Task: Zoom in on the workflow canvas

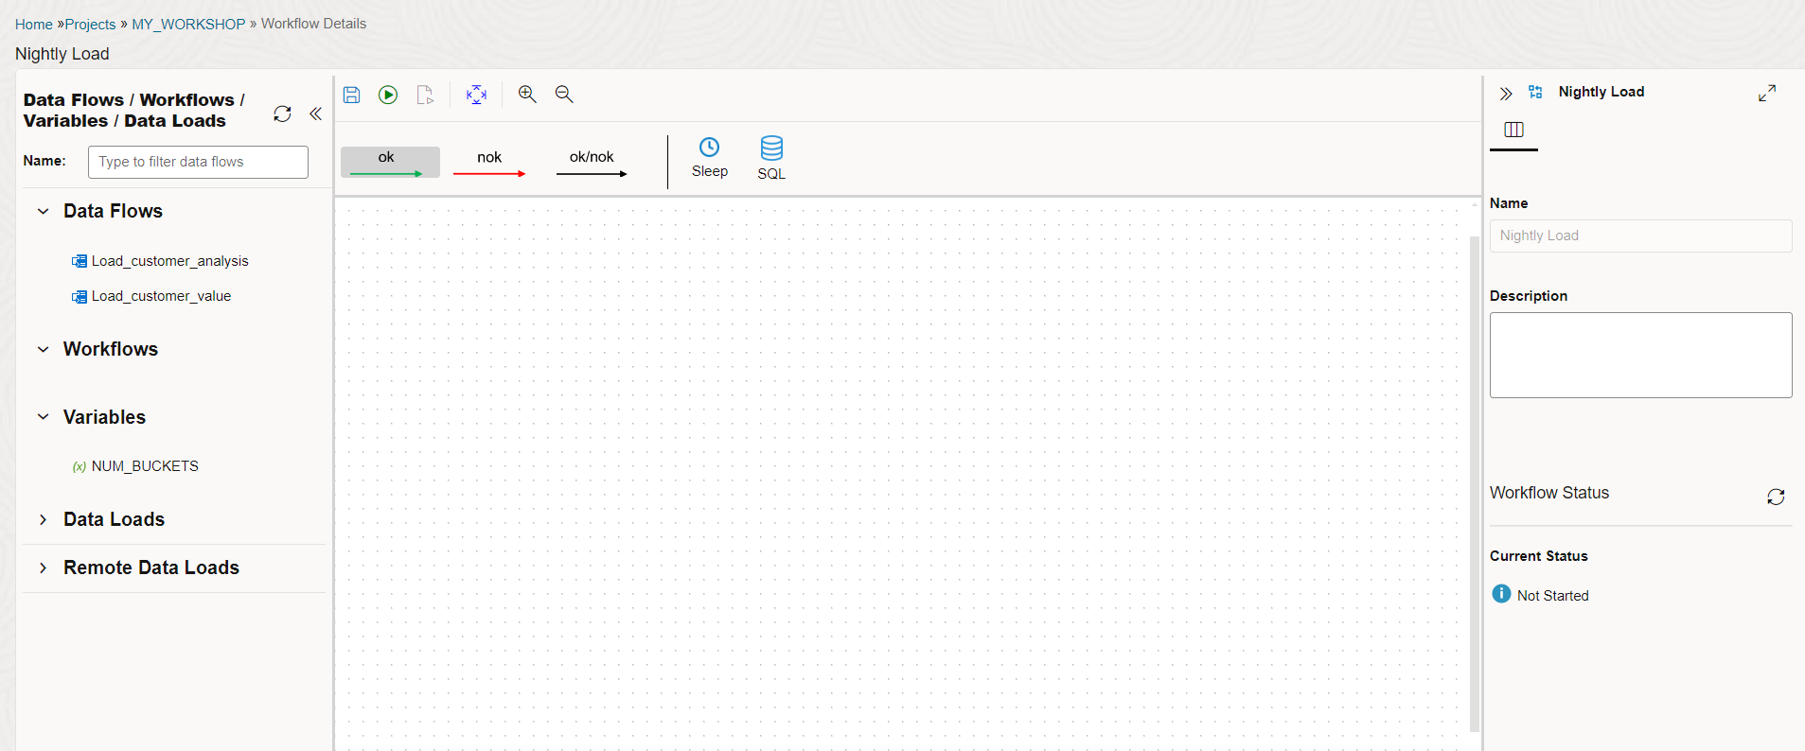Action: click(527, 94)
